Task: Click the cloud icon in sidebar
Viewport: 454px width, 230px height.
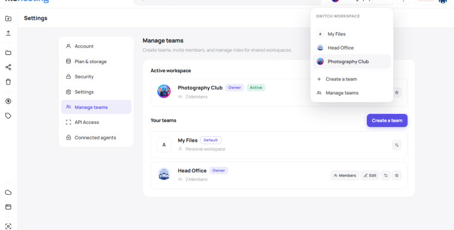Action: pos(8,192)
